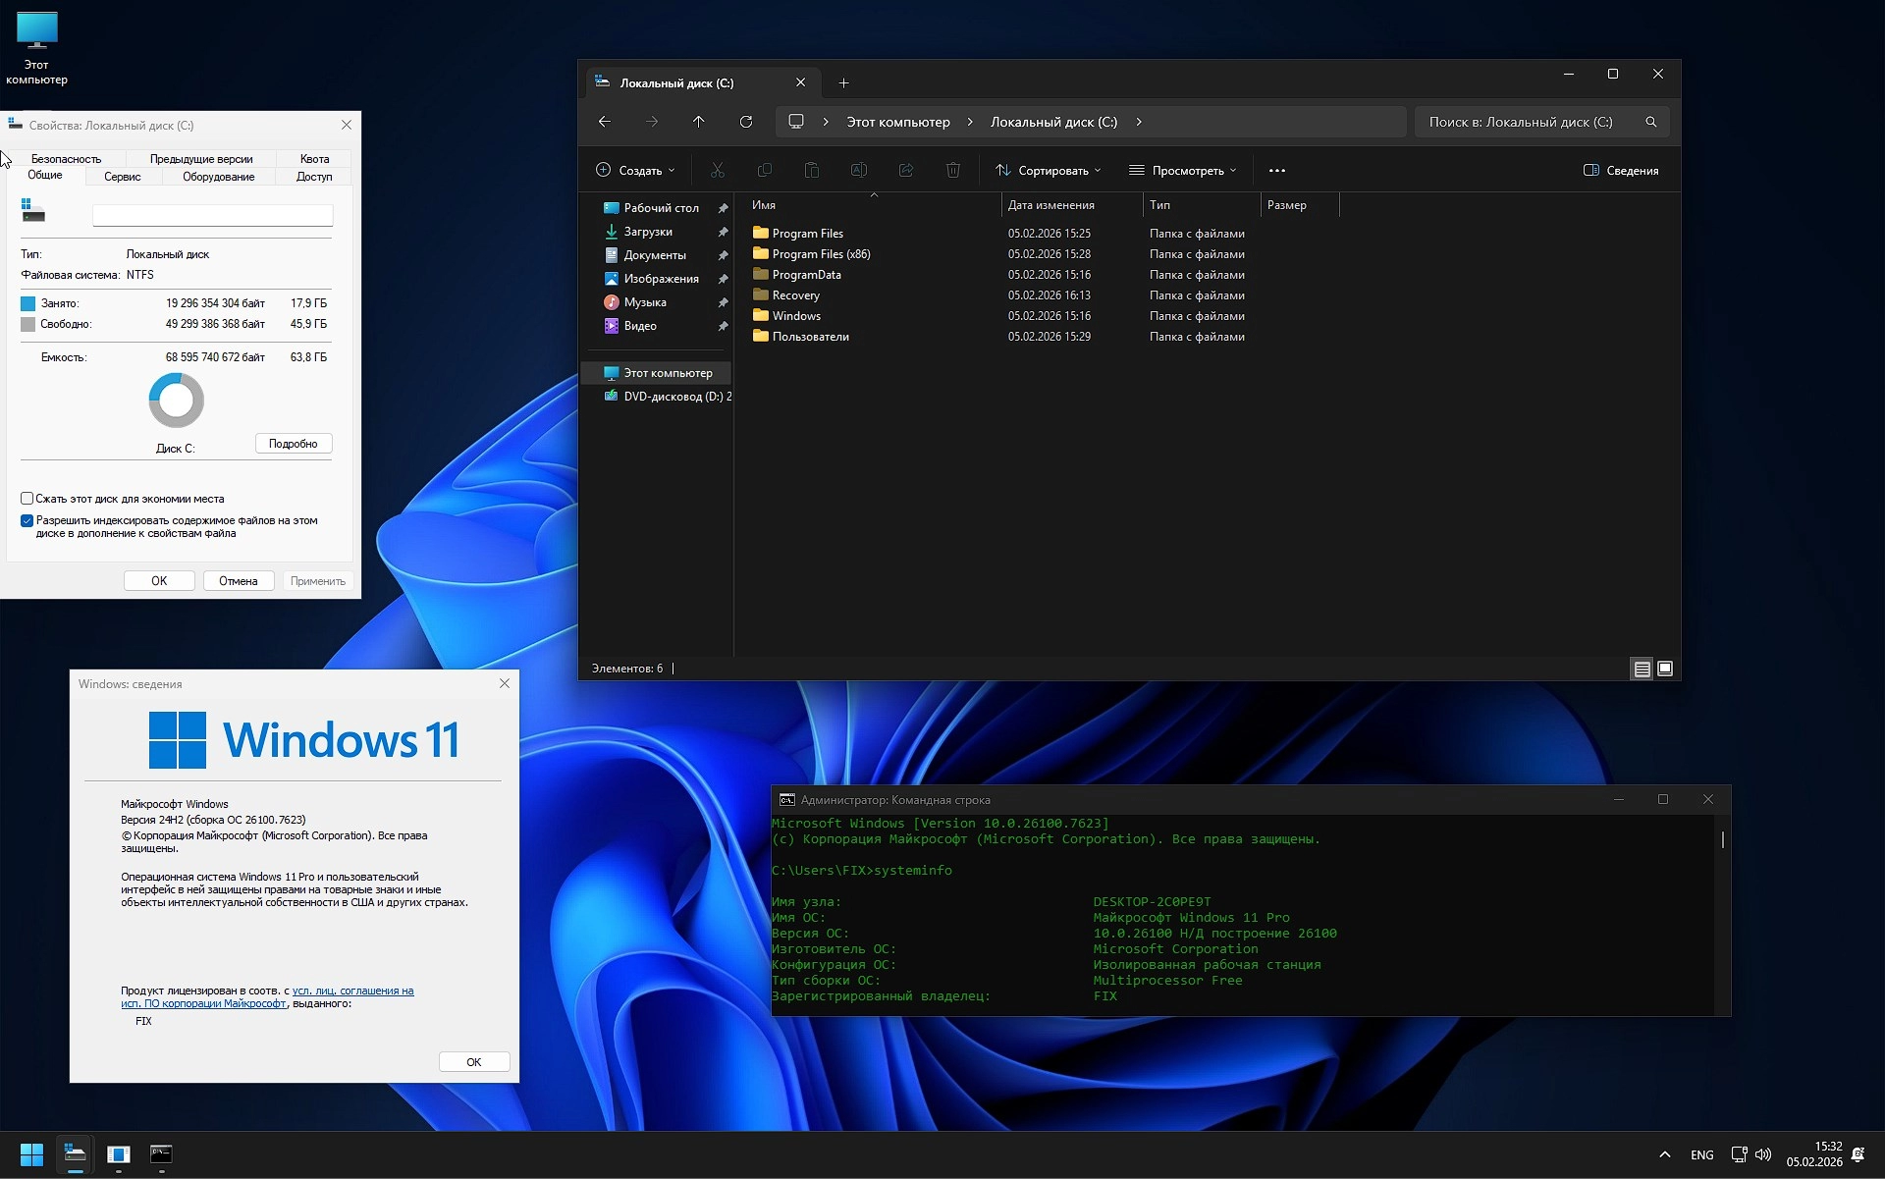Click the Back arrow in Explorer
1885x1179 pixels.
[x=605, y=122]
